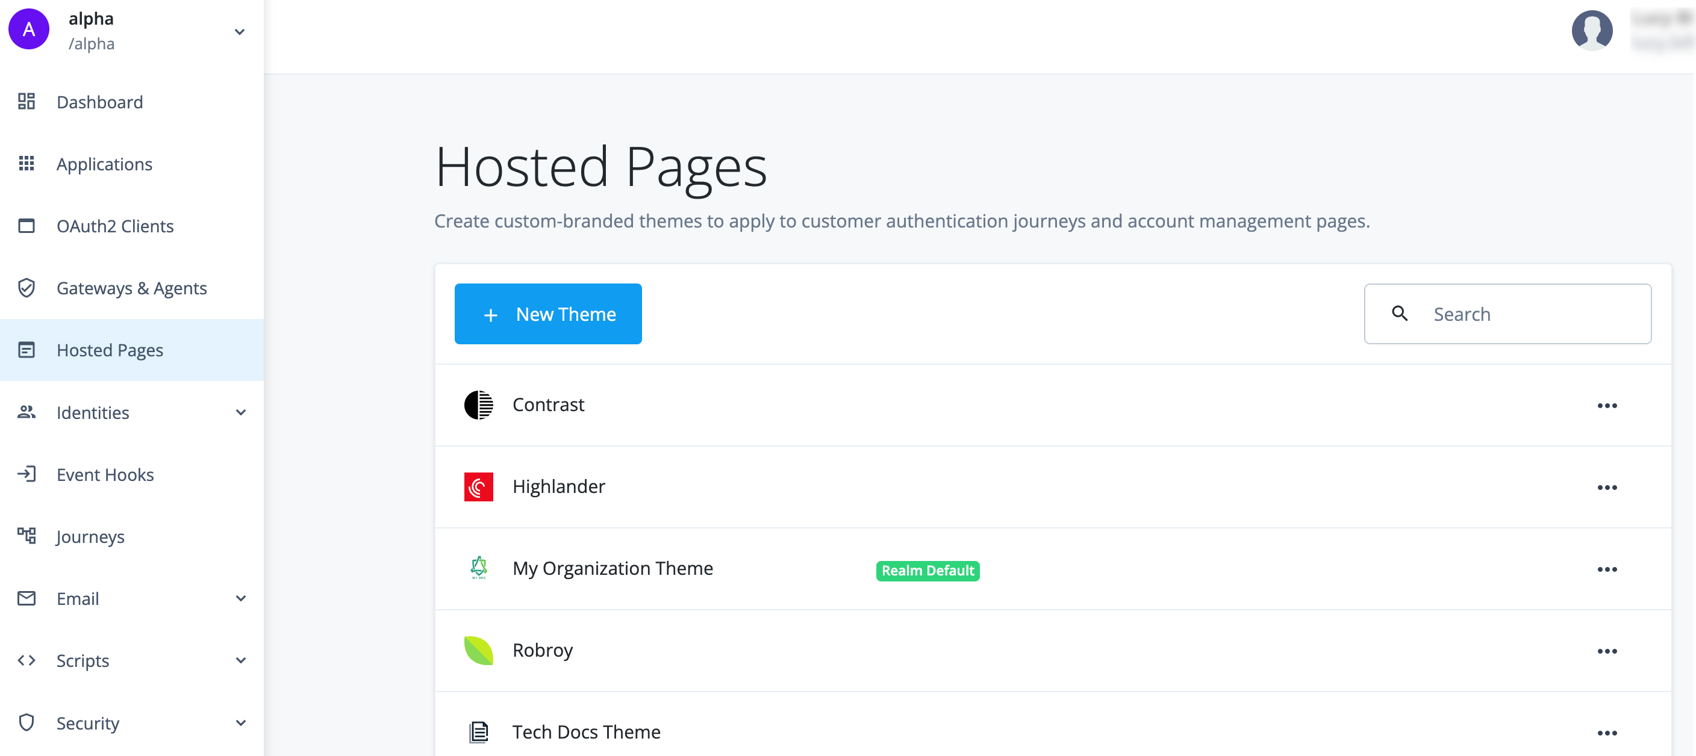1696x756 pixels.
Task: Click the Robroy green leaf icon
Action: 478,650
